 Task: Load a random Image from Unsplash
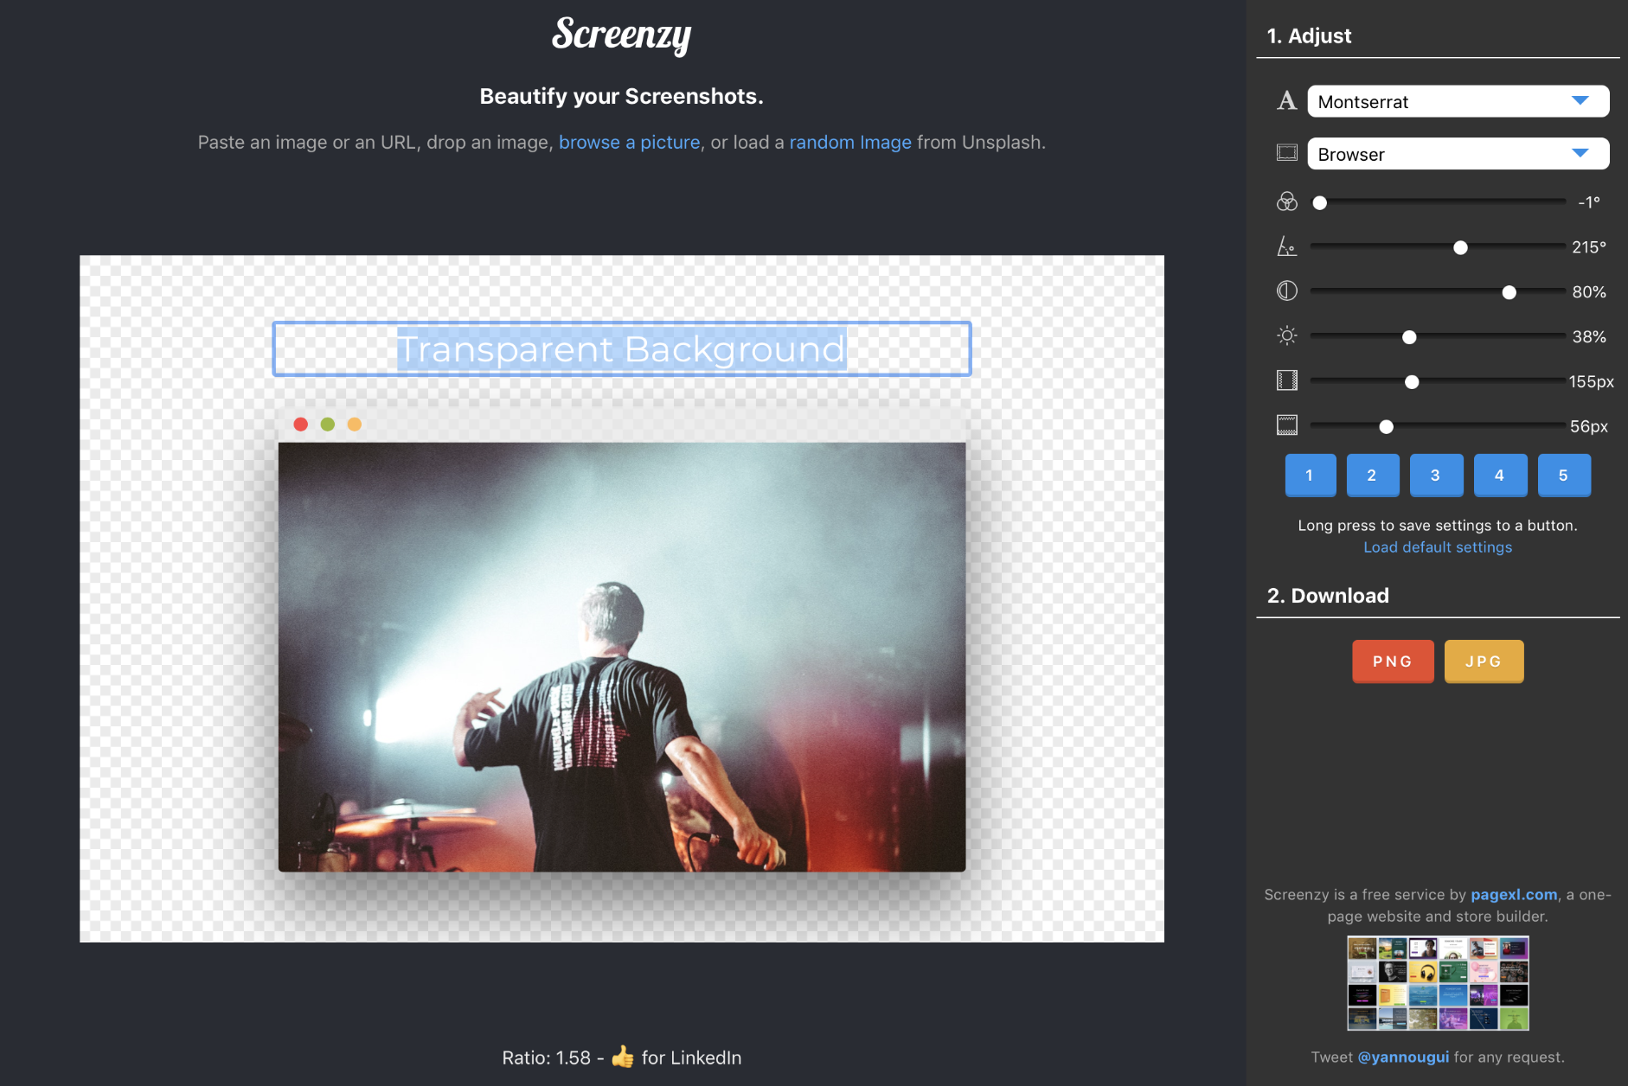[849, 142]
